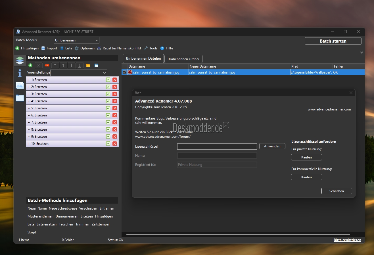Show the file info sidebar panel

(x=20, y=73)
